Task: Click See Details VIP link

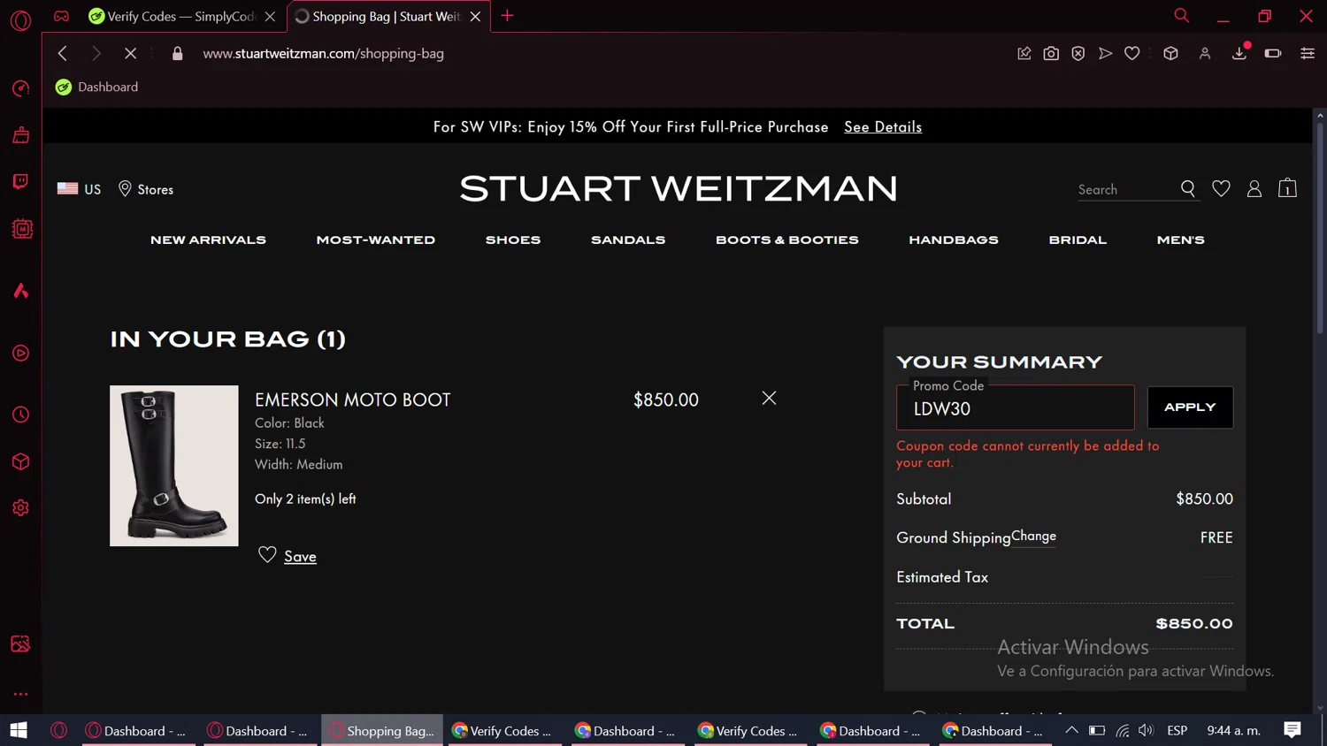Action: pos(883,126)
